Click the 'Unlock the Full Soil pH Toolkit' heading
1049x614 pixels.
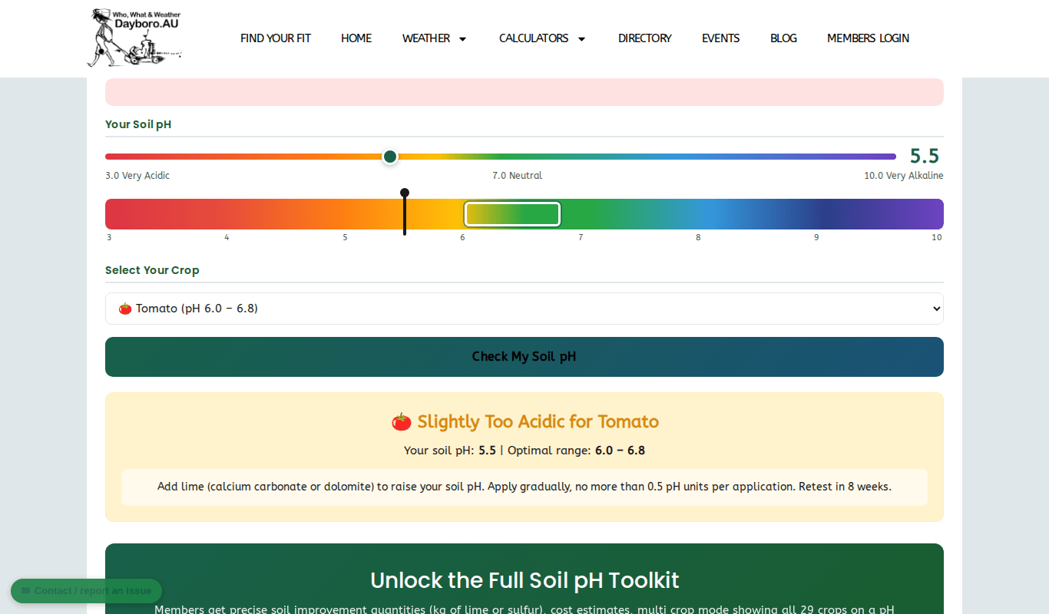click(x=524, y=580)
